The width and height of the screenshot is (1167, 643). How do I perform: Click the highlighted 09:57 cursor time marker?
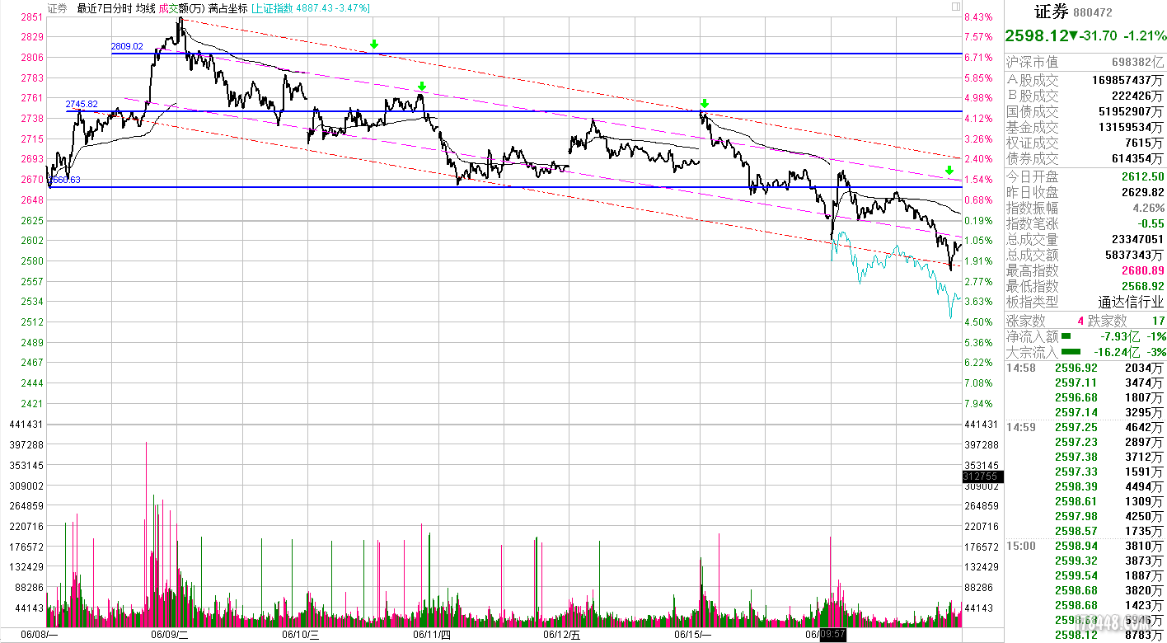pos(832,635)
